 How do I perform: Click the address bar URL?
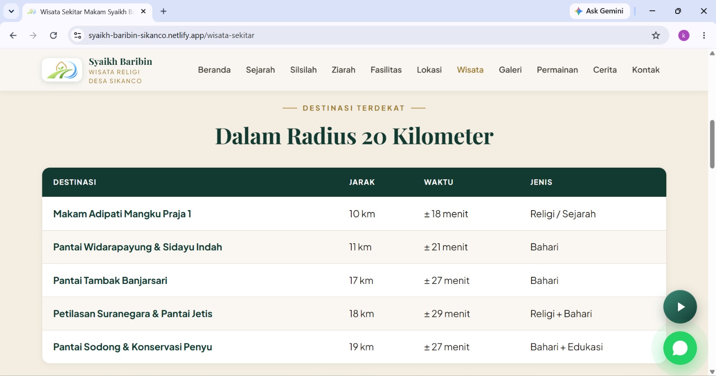pyautogui.click(x=171, y=35)
